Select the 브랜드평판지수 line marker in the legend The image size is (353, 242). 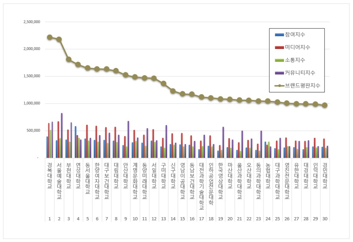pos(280,85)
